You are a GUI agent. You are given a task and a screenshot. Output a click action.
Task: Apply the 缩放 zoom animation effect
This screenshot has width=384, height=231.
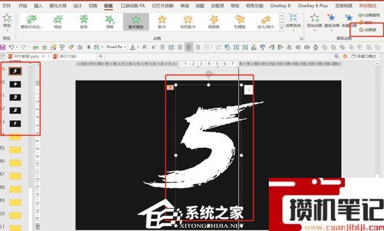(x=58, y=22)
